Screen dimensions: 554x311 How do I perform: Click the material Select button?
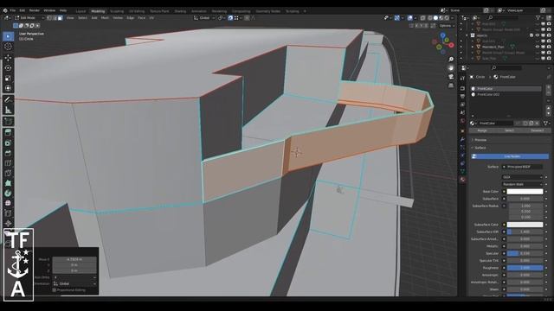click(509, 130)
